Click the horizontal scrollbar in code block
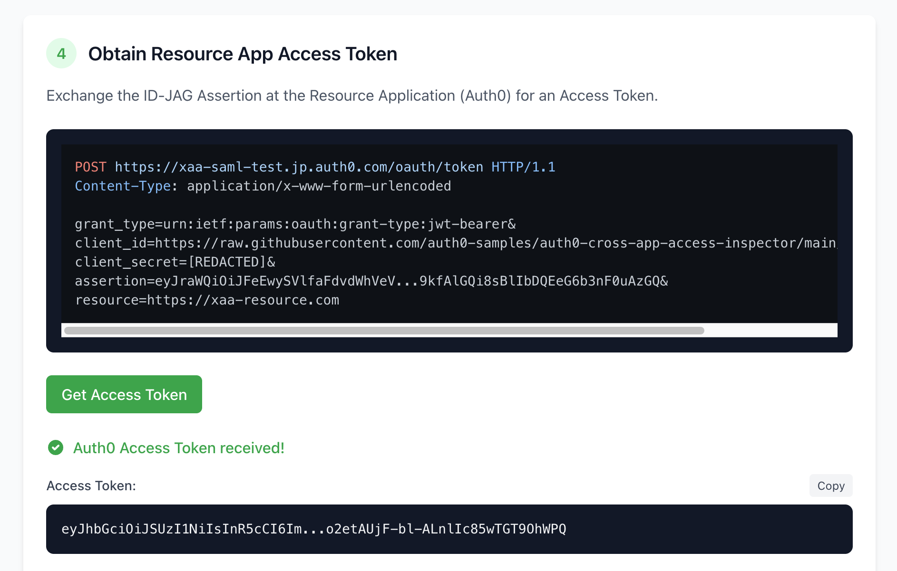 pos(384,331)
